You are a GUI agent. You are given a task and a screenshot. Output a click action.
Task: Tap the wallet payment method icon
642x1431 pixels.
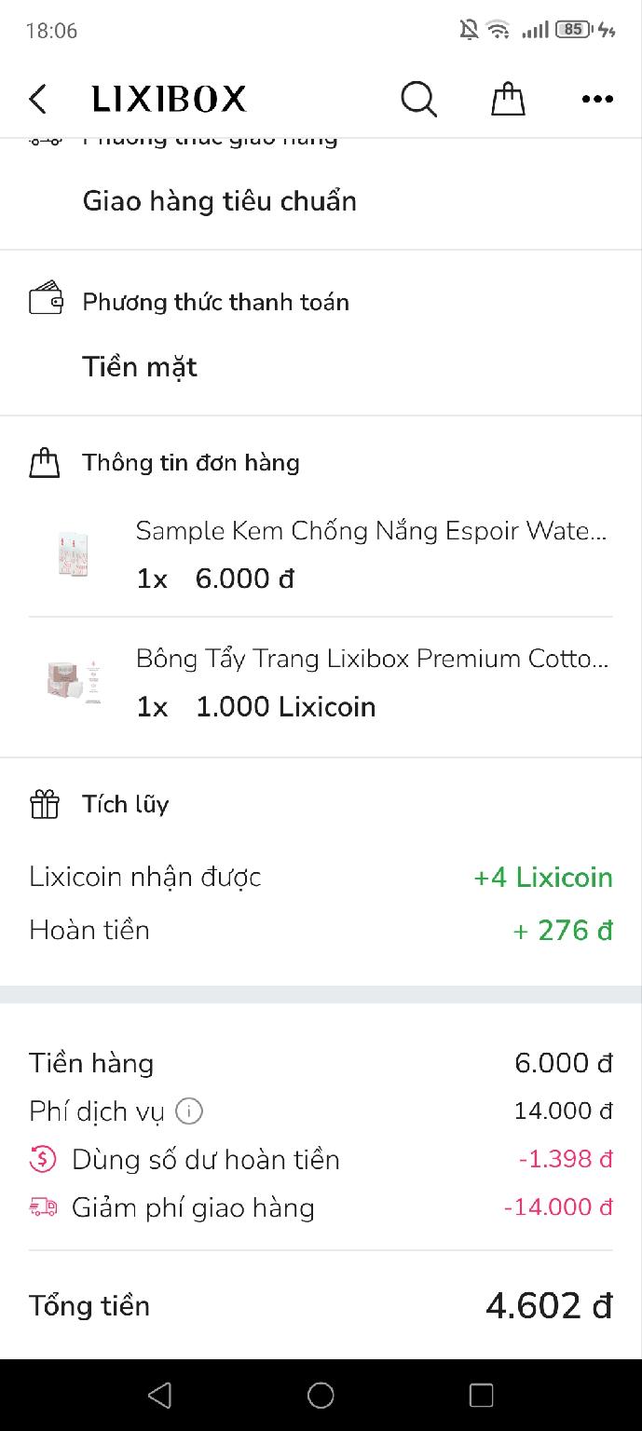(x=46, y=300)
